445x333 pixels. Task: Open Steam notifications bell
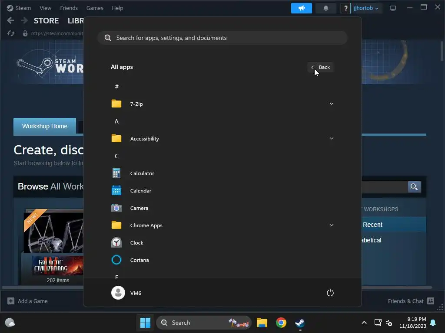tap(326, 8)
